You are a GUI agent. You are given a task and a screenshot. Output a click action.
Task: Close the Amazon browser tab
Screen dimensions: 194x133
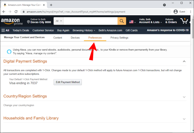coord(44,5)
